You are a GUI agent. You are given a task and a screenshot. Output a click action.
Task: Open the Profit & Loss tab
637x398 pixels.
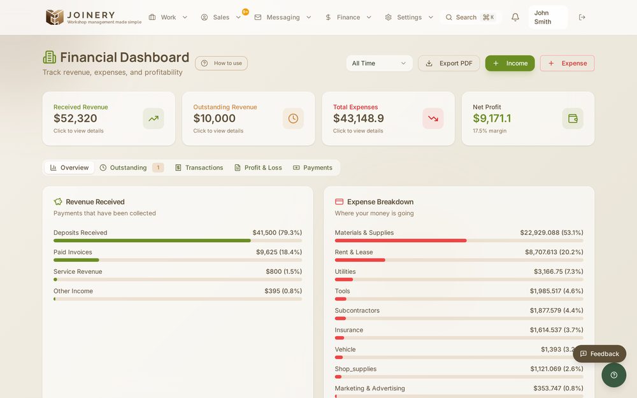pyautogui.click(x=259, y=167)
